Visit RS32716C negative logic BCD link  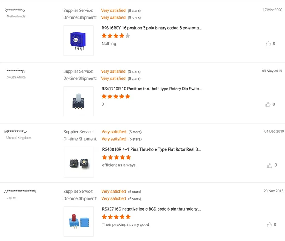click(151, 209)
